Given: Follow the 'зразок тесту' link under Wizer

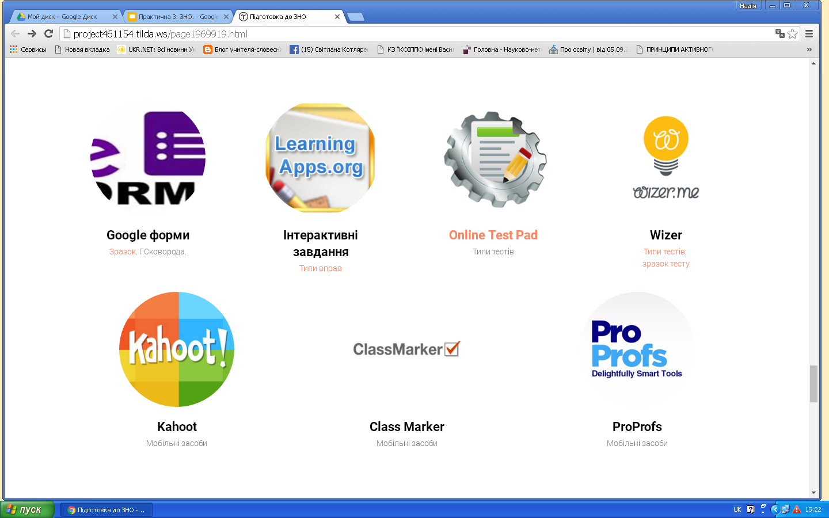Looking at the screenshot, I should pyautogui.click(x=666, y=264).
